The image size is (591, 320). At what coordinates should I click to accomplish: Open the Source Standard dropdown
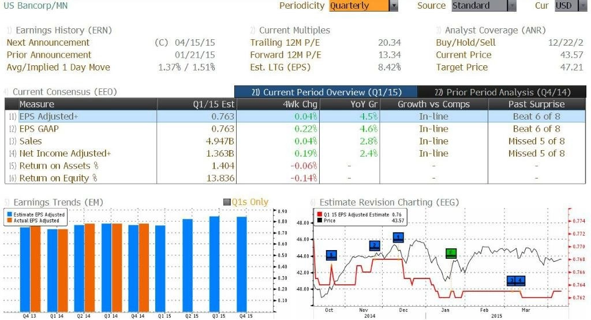tap(484, 6)
